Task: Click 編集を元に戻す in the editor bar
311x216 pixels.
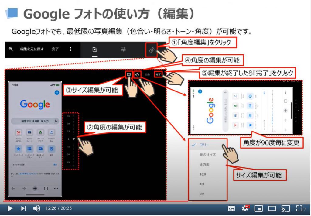Action: click(32, 49)
